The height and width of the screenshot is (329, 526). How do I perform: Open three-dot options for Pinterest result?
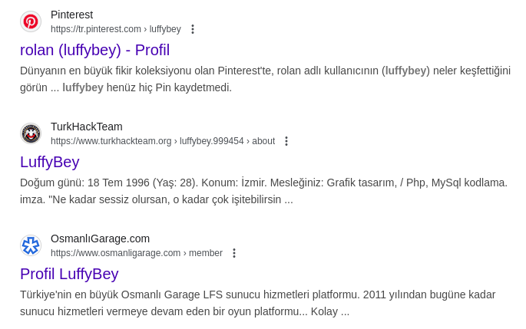[x=193, y=29]
